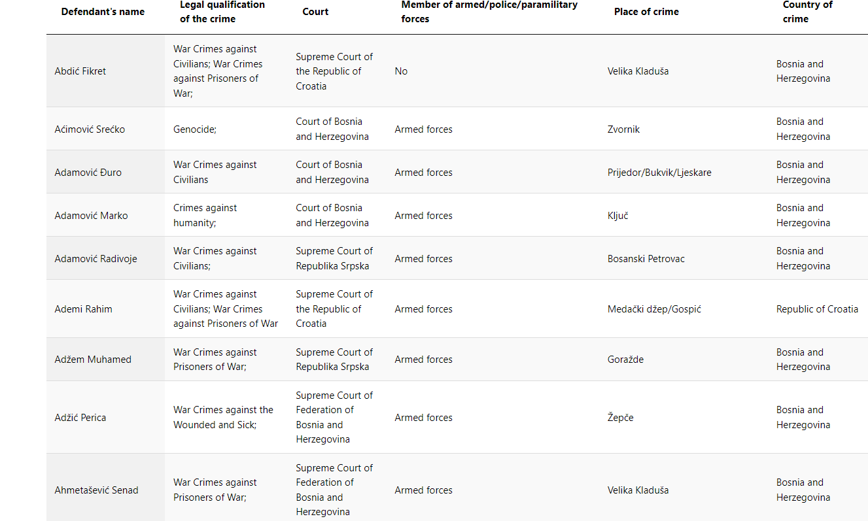Select the Medački džep/Gospić place cell
Viewport: 868px width, 521px height.
[x=654, y=309]
